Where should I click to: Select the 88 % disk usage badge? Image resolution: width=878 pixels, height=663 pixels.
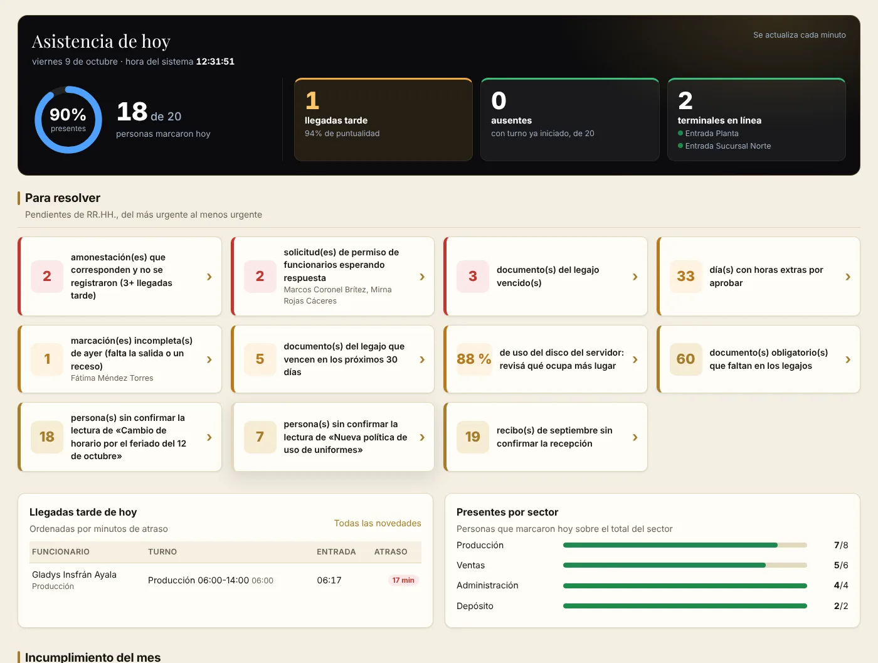click(x=474, y=359)
